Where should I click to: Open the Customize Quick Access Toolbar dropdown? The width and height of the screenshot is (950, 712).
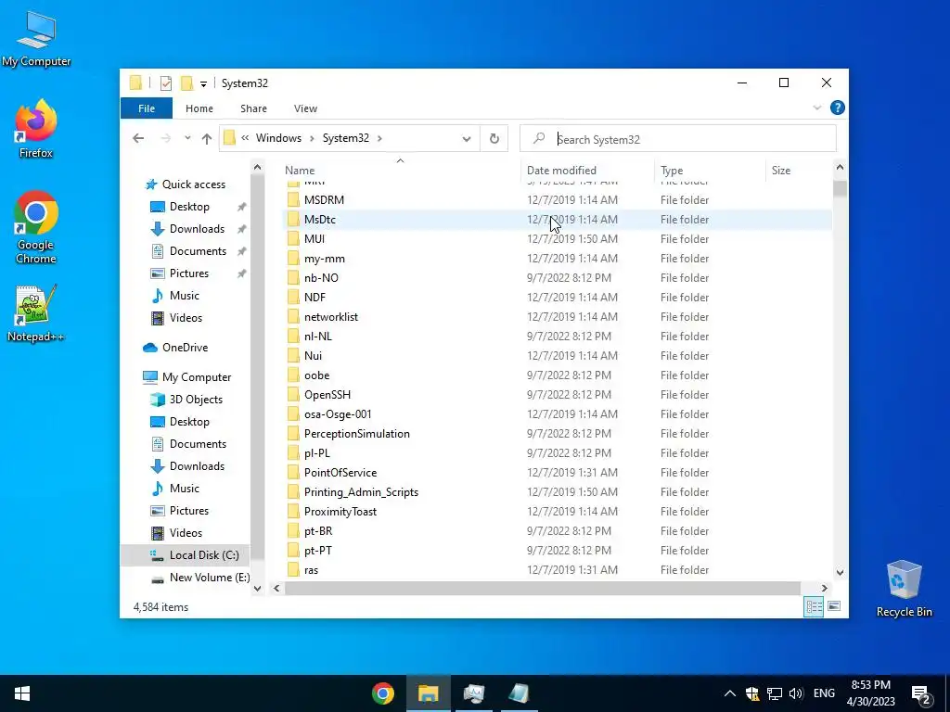(x=203, y=83)
